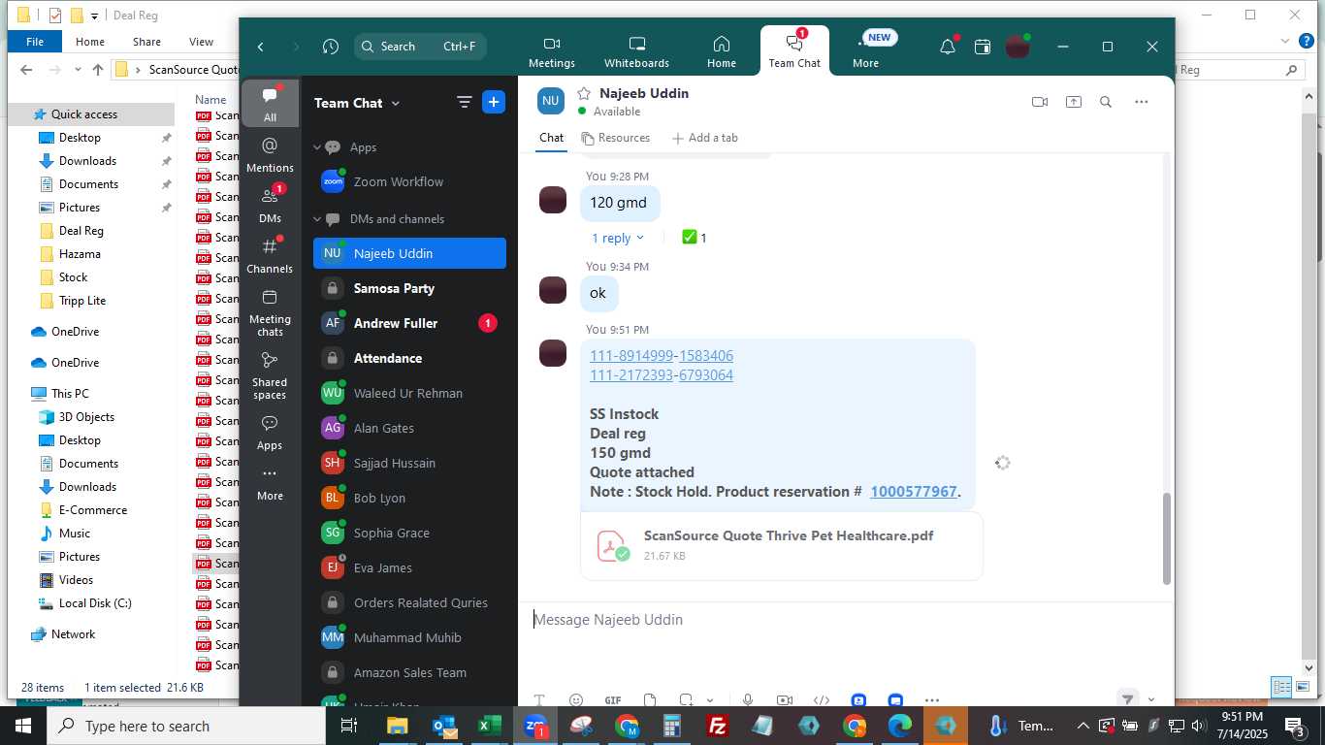Open Apps in the left sidebar

(x=270, y=433)
